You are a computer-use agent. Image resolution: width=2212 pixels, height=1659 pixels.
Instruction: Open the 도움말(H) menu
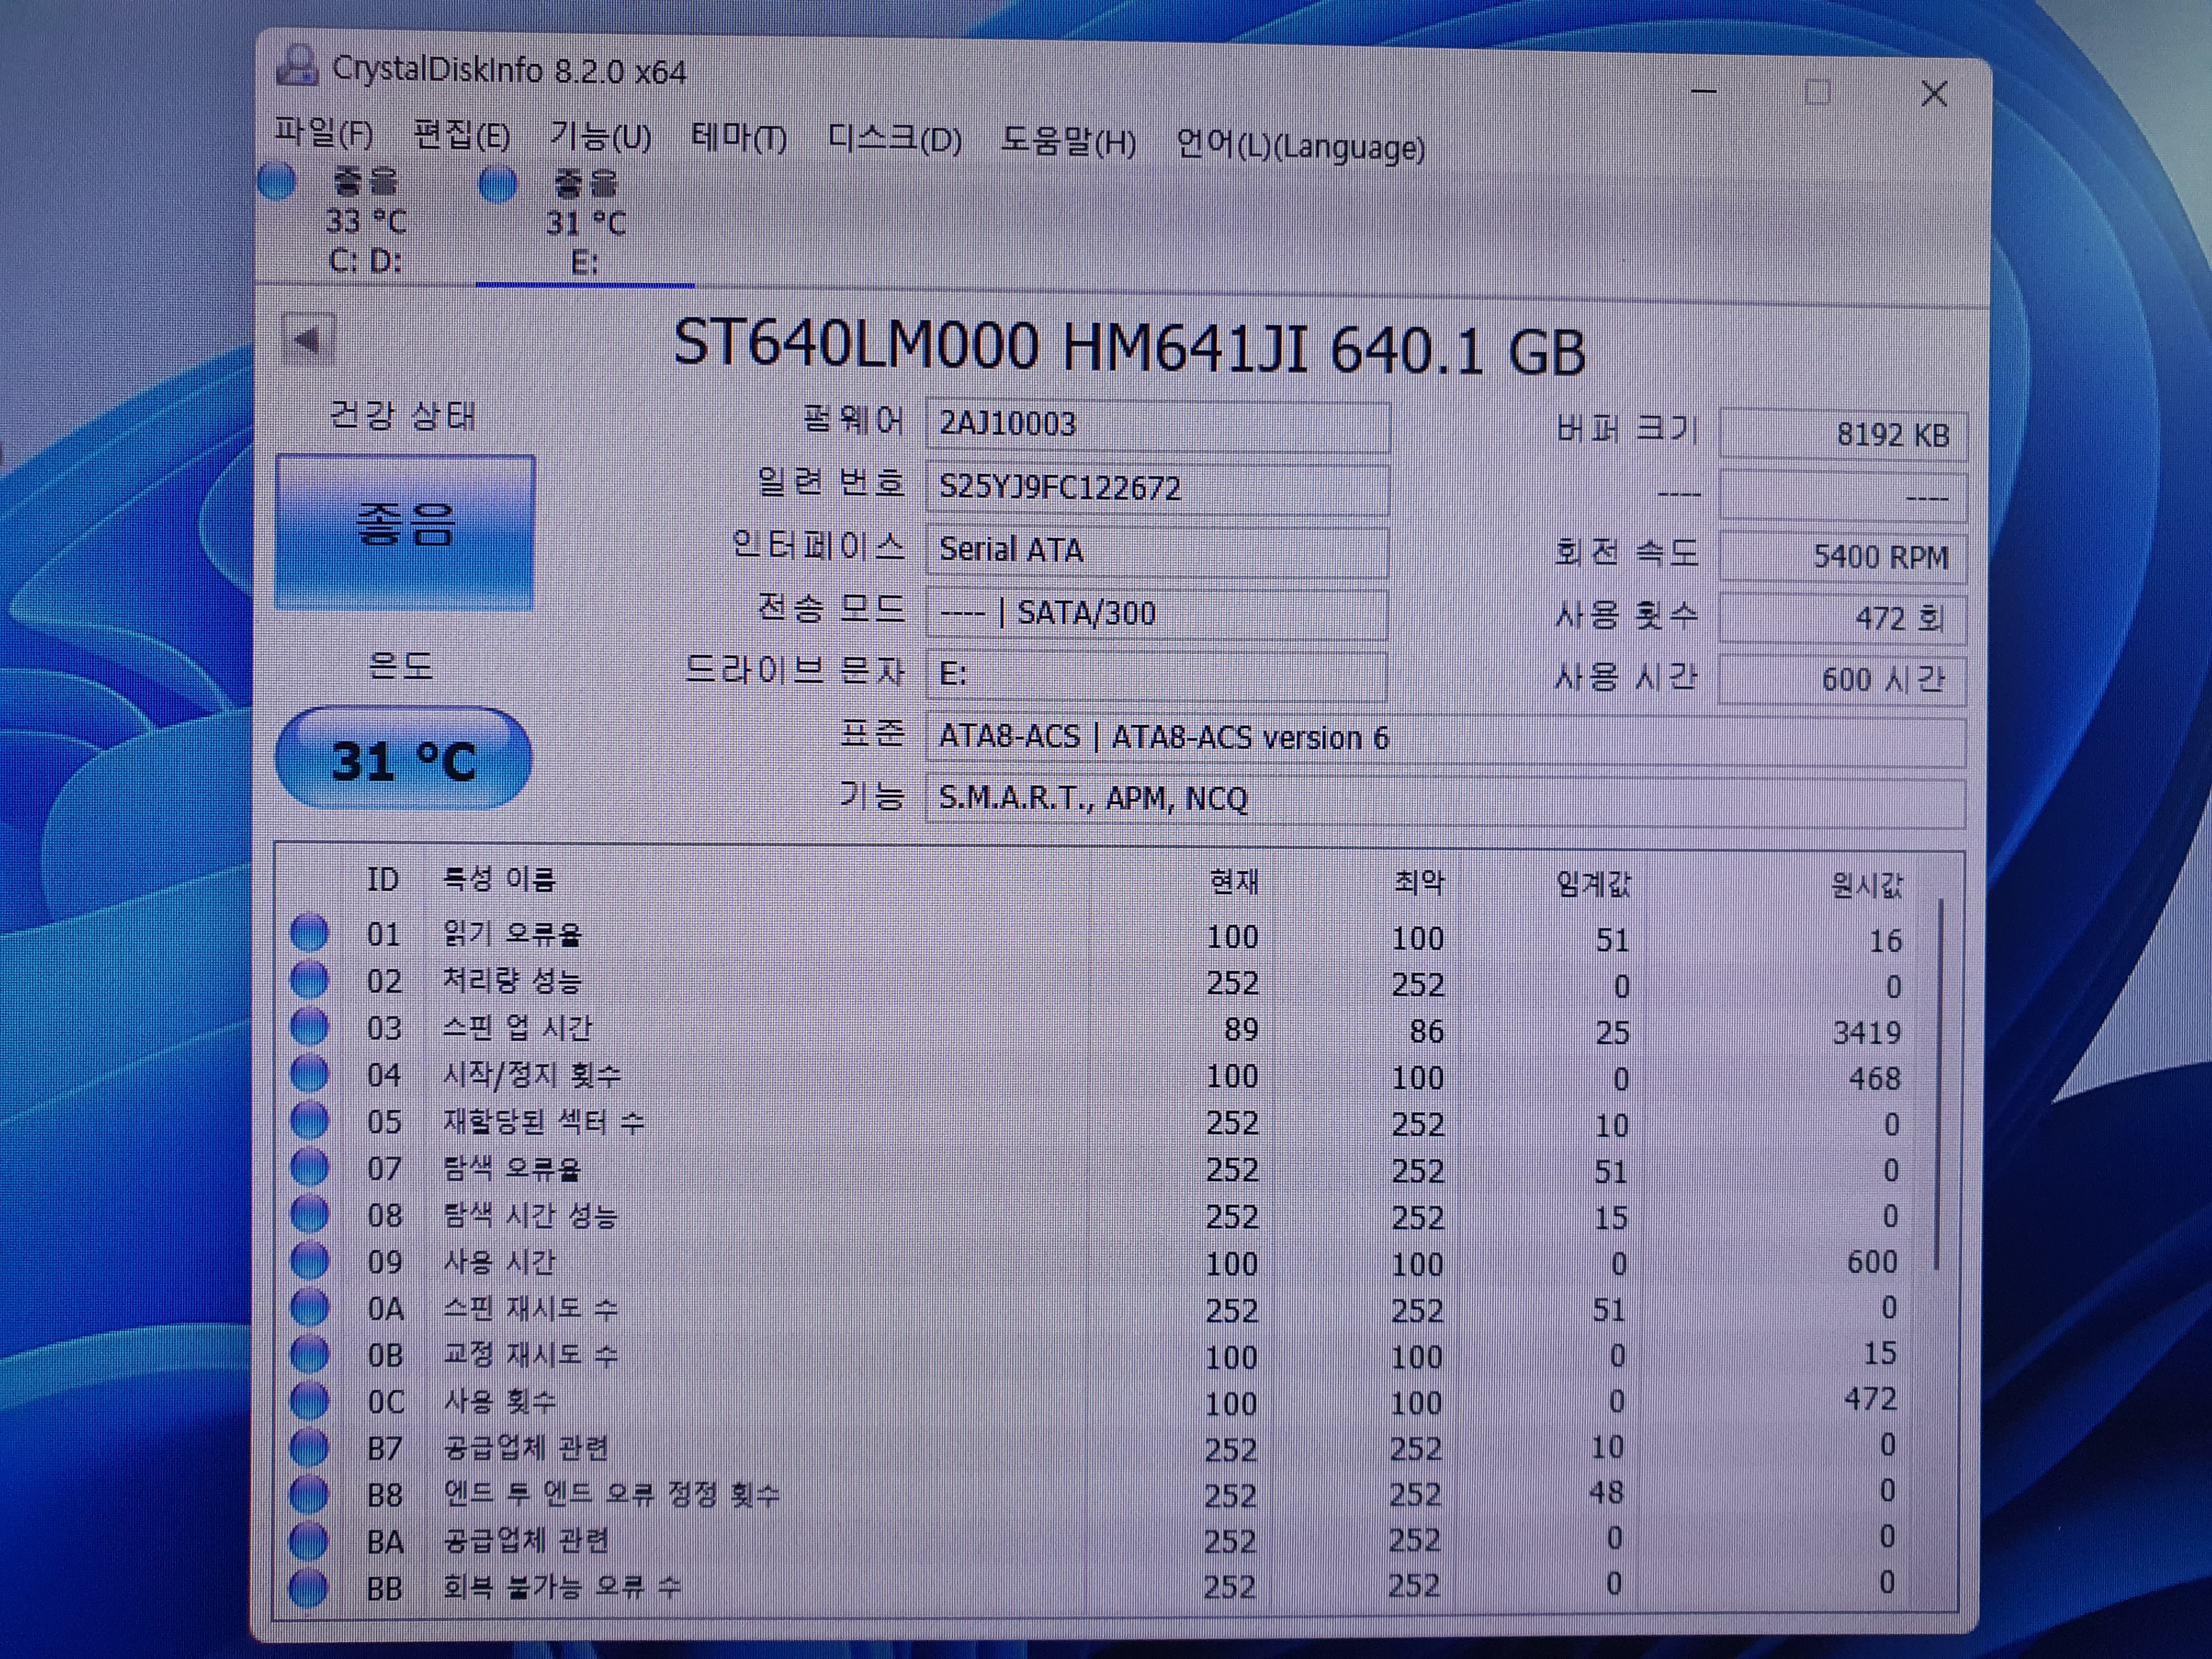click(1068, 142)
